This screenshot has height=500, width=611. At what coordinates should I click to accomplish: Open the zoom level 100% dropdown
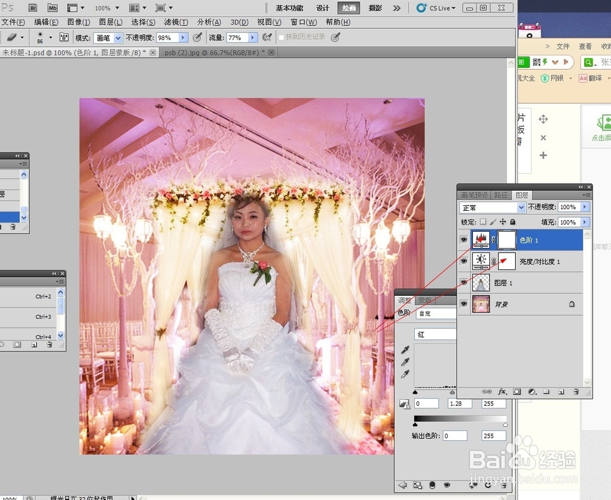[x=117, y=8]
